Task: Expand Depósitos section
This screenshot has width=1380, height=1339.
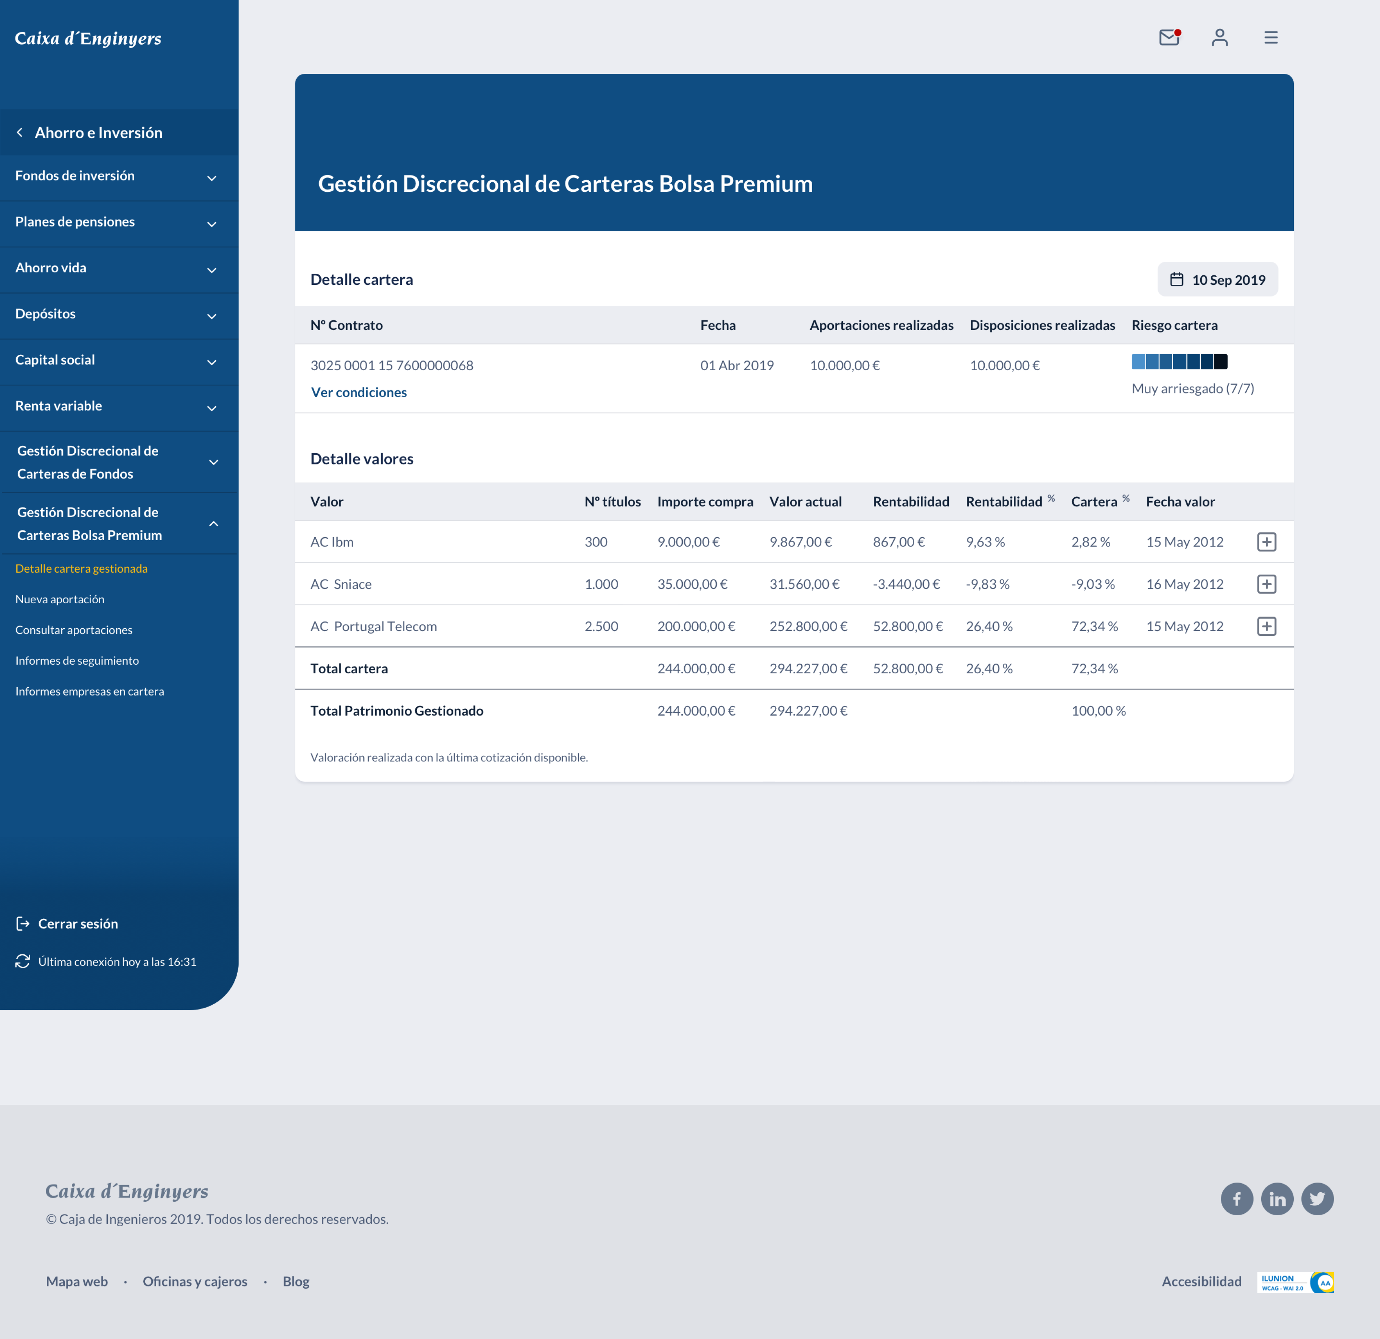Action: (x=119, y=315)
